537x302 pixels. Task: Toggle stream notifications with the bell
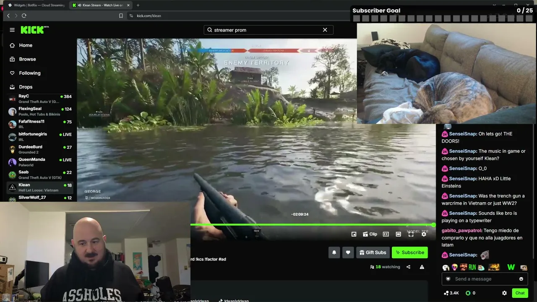[334, 253]
